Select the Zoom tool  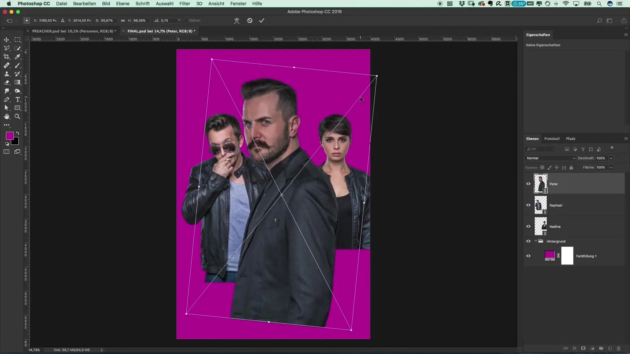pos(18,116)
